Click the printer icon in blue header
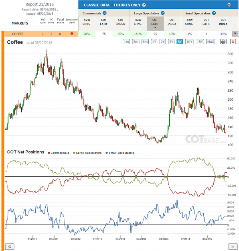The height and width of the screenshot is (251, 239). (x=229, y=5)
